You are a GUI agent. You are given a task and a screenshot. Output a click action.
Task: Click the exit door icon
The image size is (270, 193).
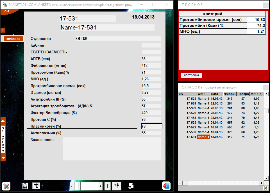[166, 186]
